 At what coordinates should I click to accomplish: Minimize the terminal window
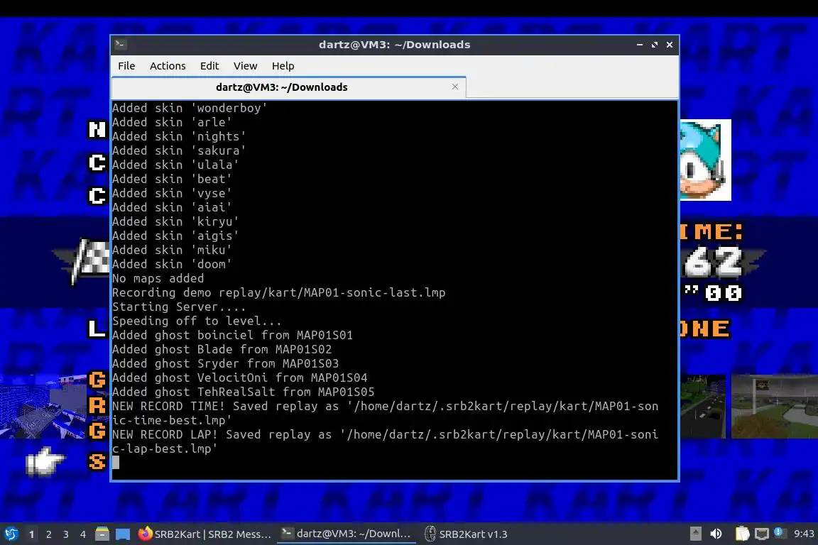click(640, 45)
